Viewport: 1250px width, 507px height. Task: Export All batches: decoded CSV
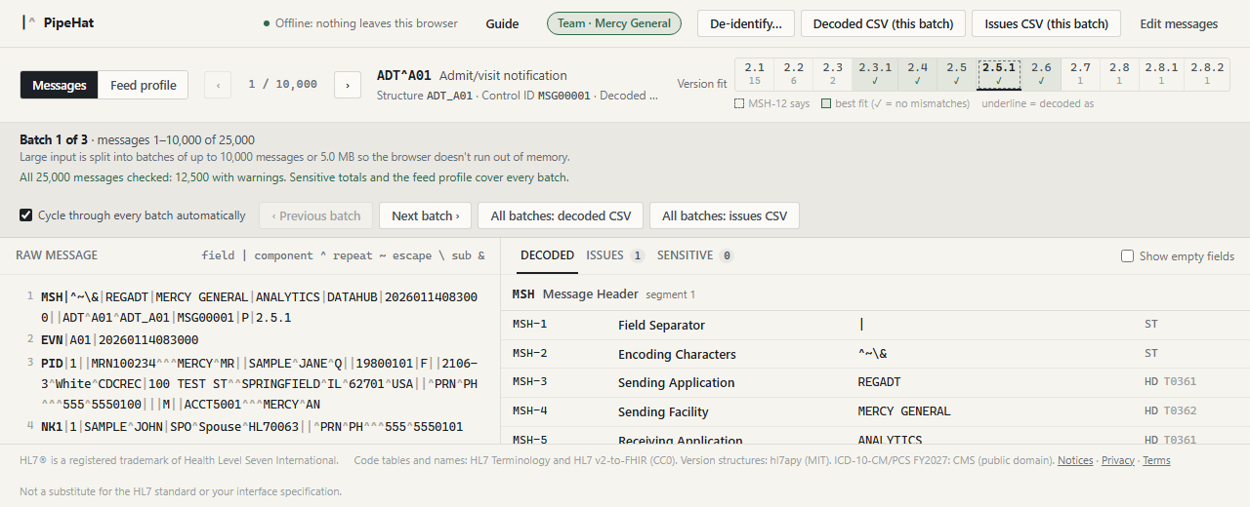(x=561, y=215)
